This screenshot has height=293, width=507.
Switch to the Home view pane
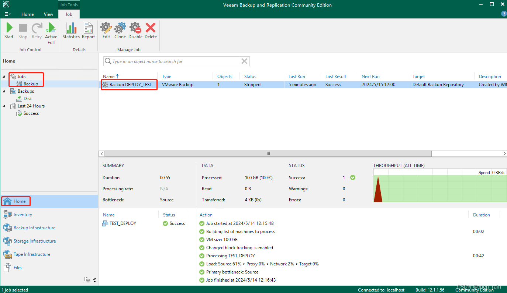coord(49,201)
